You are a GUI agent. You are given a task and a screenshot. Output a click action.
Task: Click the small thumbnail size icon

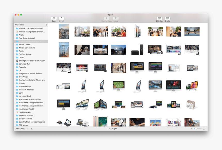tap(192, 129)
